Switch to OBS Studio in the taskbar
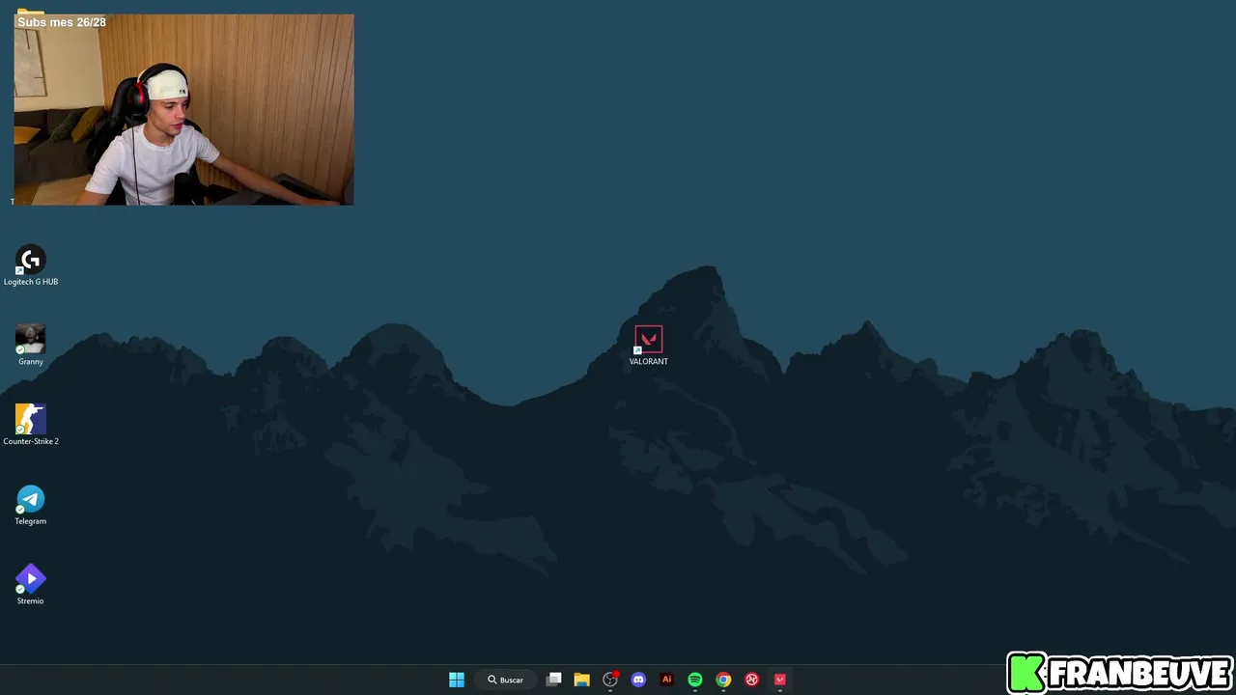The image size is (1236, 695). 610,680
